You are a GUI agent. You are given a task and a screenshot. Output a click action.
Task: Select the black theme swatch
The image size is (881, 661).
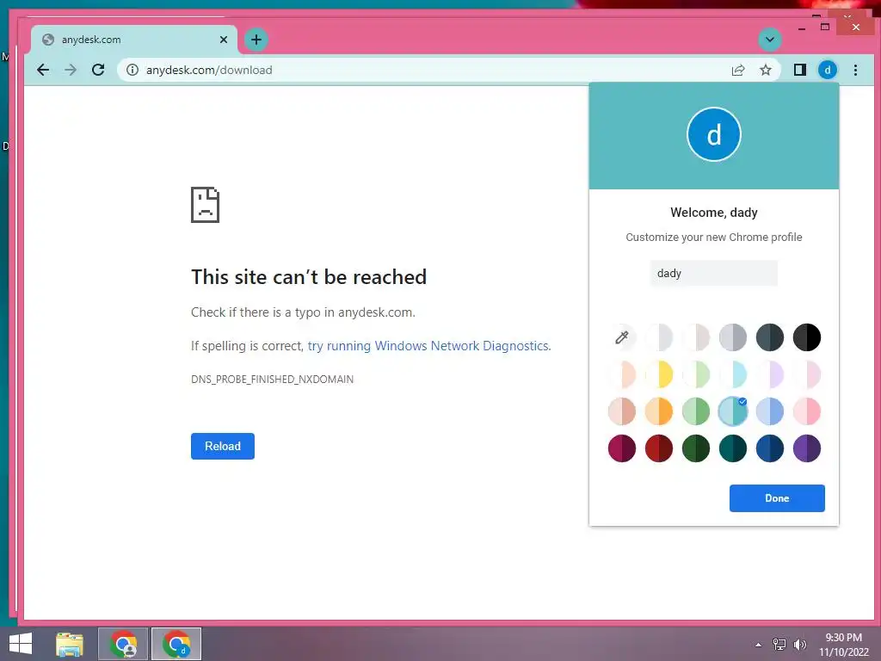click(807, 337)
